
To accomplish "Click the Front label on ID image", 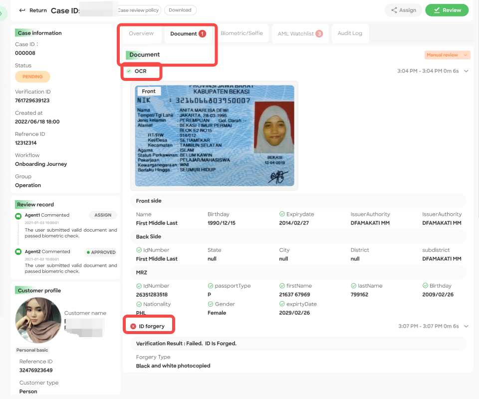I will 149,91.
